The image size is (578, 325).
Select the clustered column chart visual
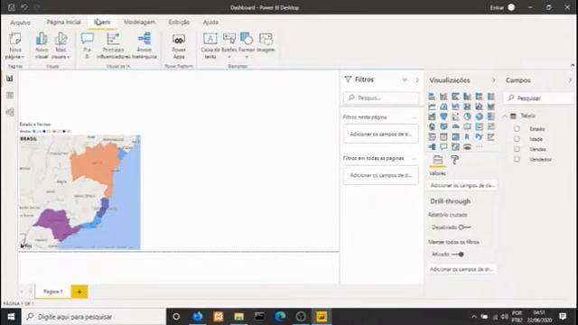pyautogui.click(x=467, y=97)
